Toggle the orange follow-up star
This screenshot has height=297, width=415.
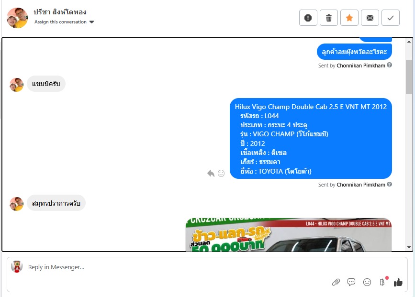(x=349, y=18)
